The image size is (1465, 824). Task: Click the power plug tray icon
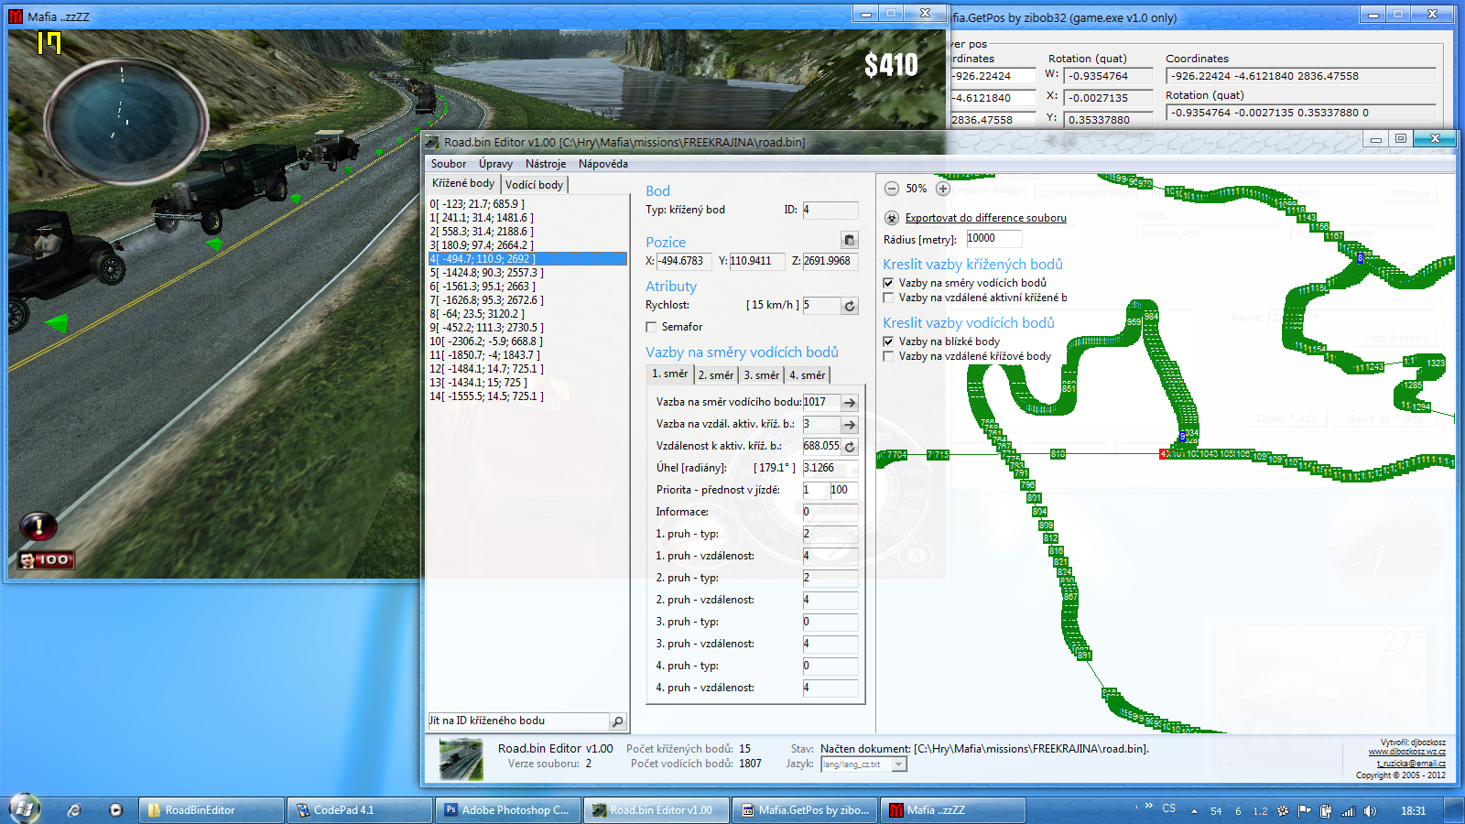coord(1326,811)
